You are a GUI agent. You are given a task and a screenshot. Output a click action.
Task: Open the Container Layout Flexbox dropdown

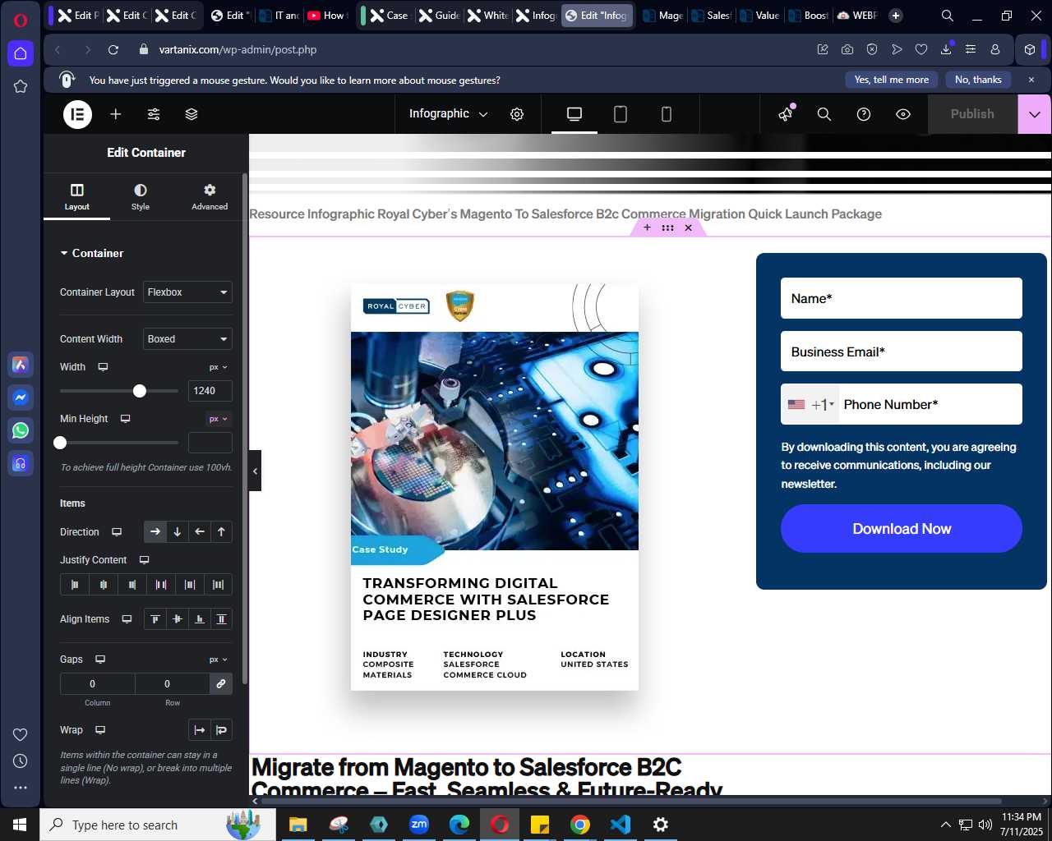pyautogui.click(x=187, y=292)
